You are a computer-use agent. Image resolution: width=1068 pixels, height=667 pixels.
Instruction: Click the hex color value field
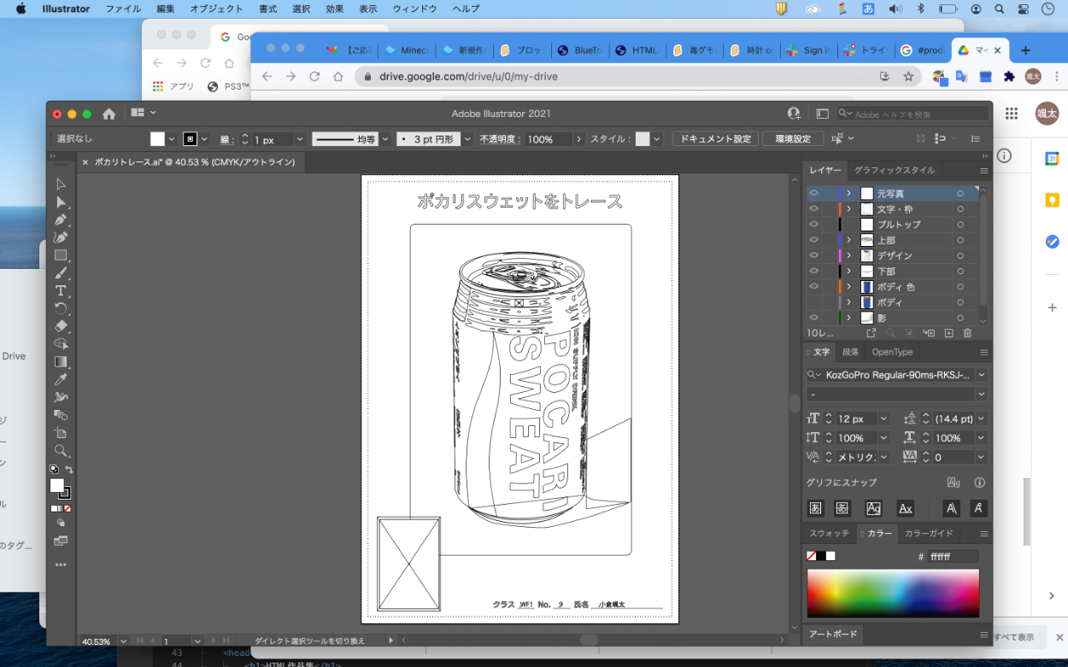(x=953, y=556)
